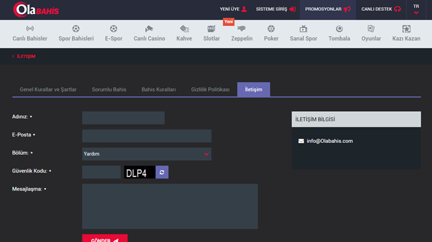The height and width of the screenshot is (242, 432).
Task: Click the Yeni Üye text link
Action: tap(229, 9)
